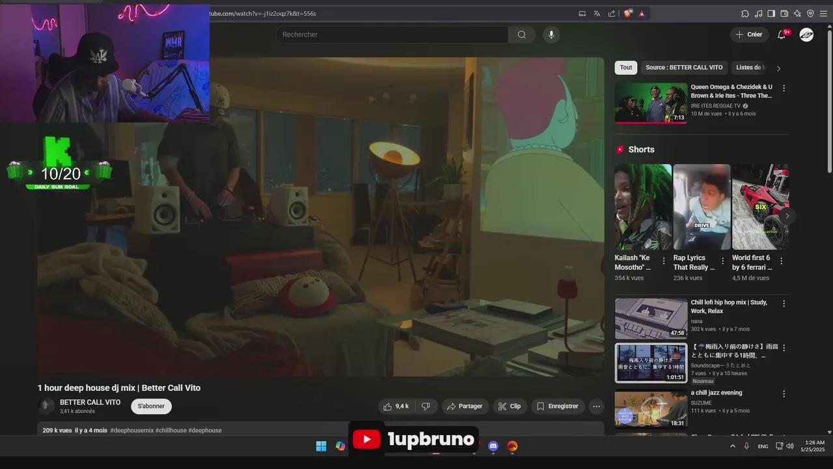Show more Shorts with the next arrow

click(787, 216)
